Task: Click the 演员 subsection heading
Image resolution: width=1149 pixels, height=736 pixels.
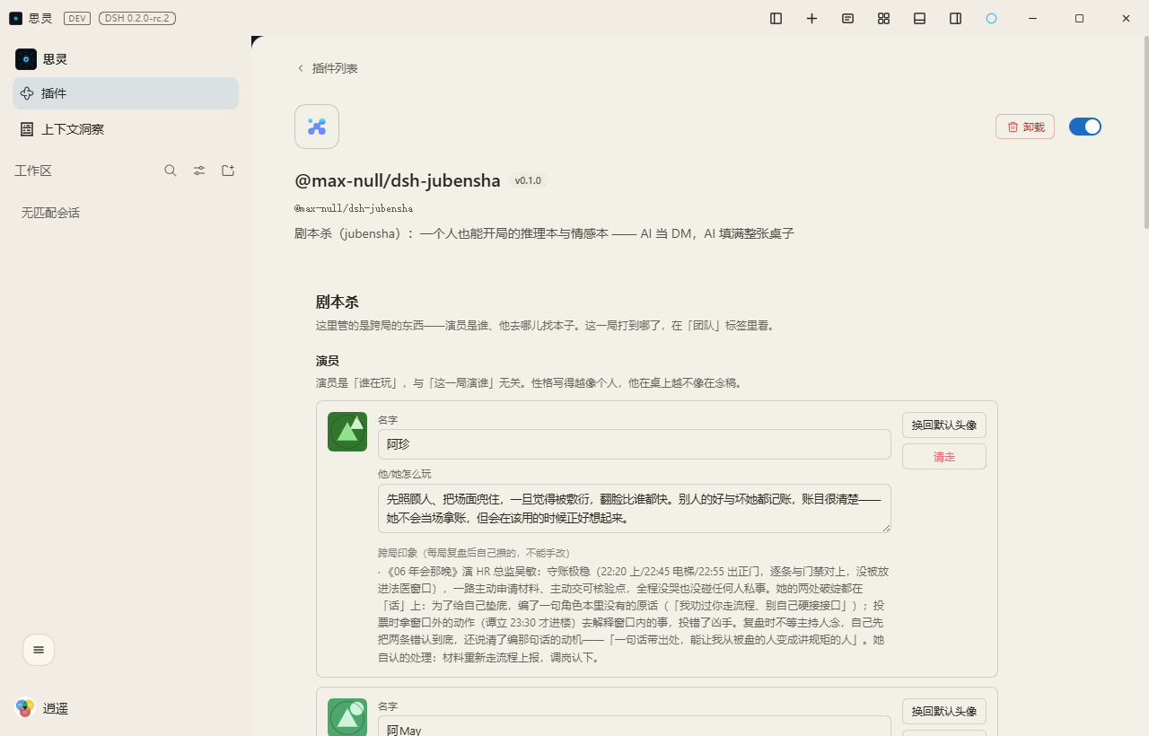Action: (x=328, y=361)
